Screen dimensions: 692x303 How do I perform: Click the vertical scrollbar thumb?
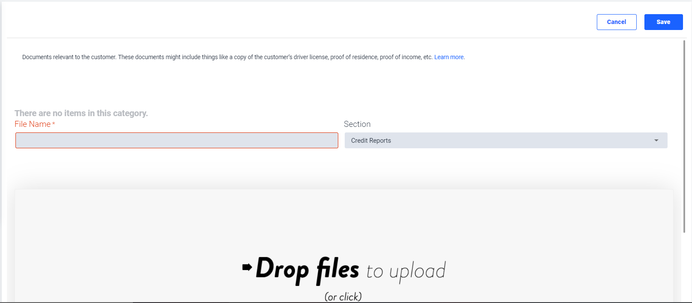click(x=684, y=136)
